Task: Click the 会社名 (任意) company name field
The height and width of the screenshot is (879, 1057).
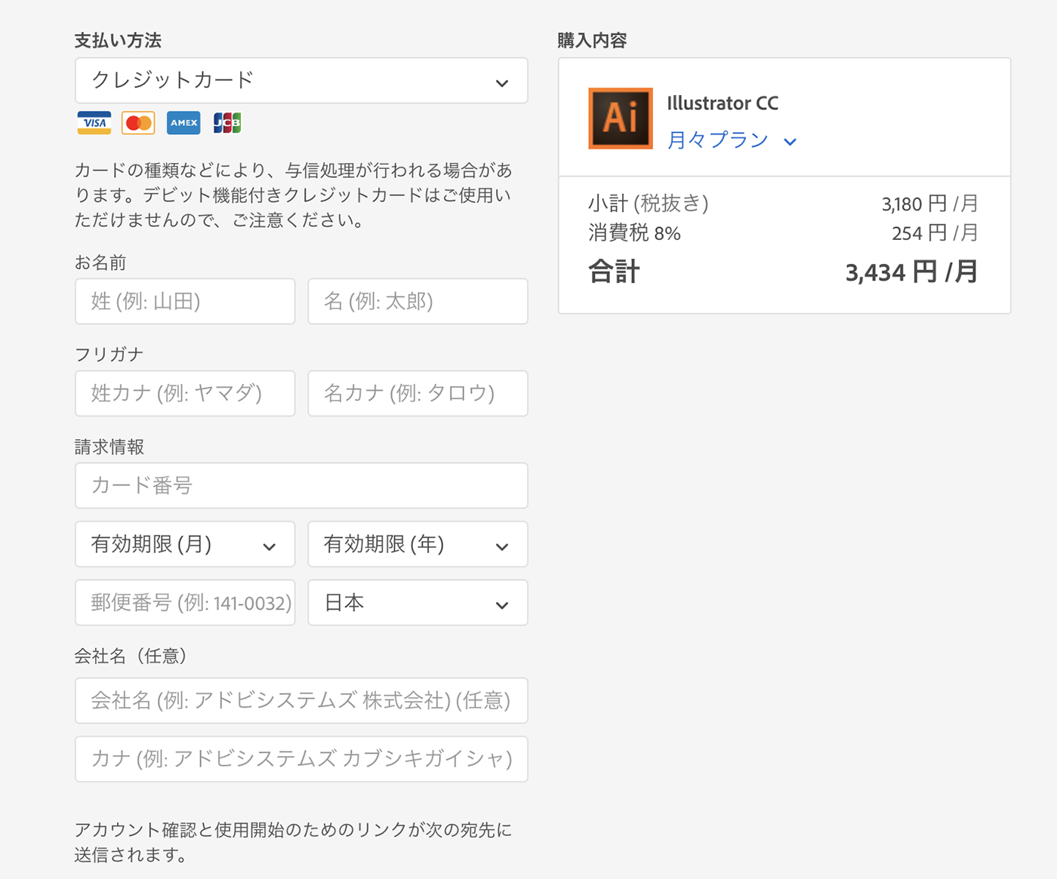Action: [x=301, y=701]
